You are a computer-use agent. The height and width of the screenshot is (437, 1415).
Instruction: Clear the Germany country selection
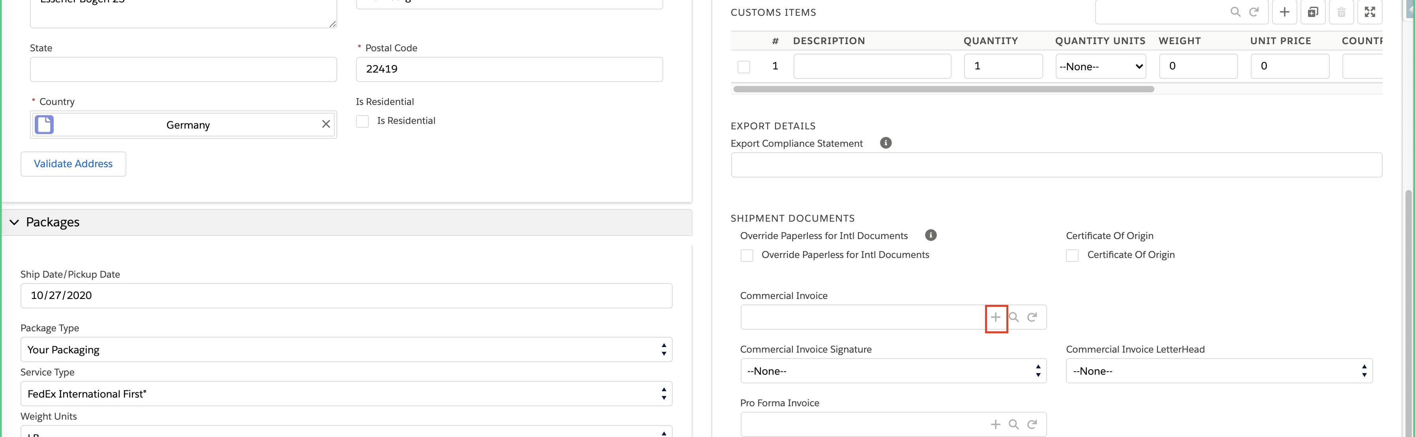326,124
